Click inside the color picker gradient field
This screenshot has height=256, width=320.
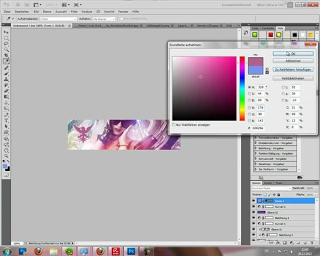point(204,89)
